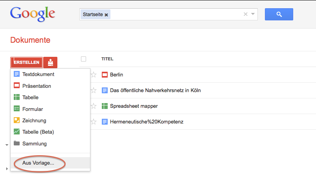
Task: Open Das öffentliche Nahverkehrsnetz in Köln
Action: pyautogui.click(x=155, y=91)
